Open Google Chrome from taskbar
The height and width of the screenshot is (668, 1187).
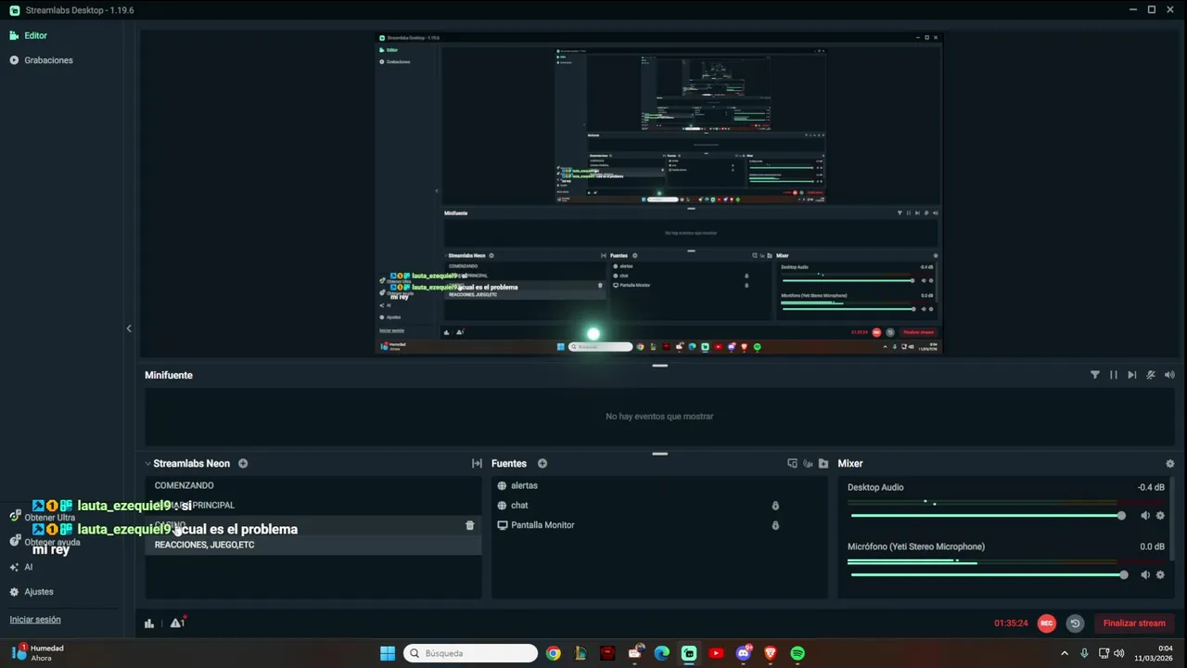554,653
